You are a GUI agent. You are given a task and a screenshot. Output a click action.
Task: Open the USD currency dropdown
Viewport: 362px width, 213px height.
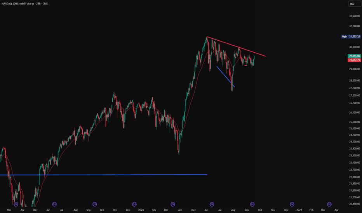pyautogui.click(x=354, y=4)
